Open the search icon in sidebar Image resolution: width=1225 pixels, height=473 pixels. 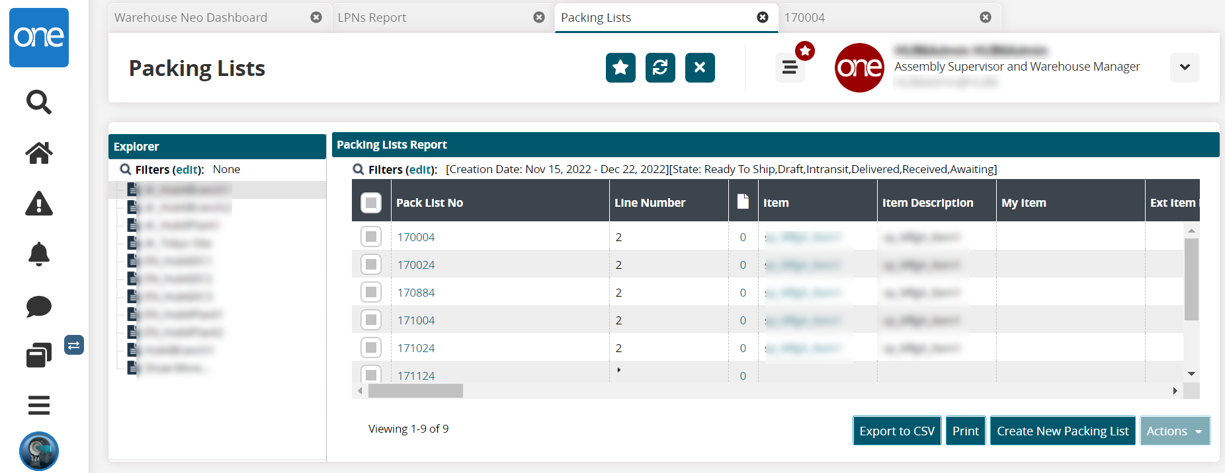(39, 102)
